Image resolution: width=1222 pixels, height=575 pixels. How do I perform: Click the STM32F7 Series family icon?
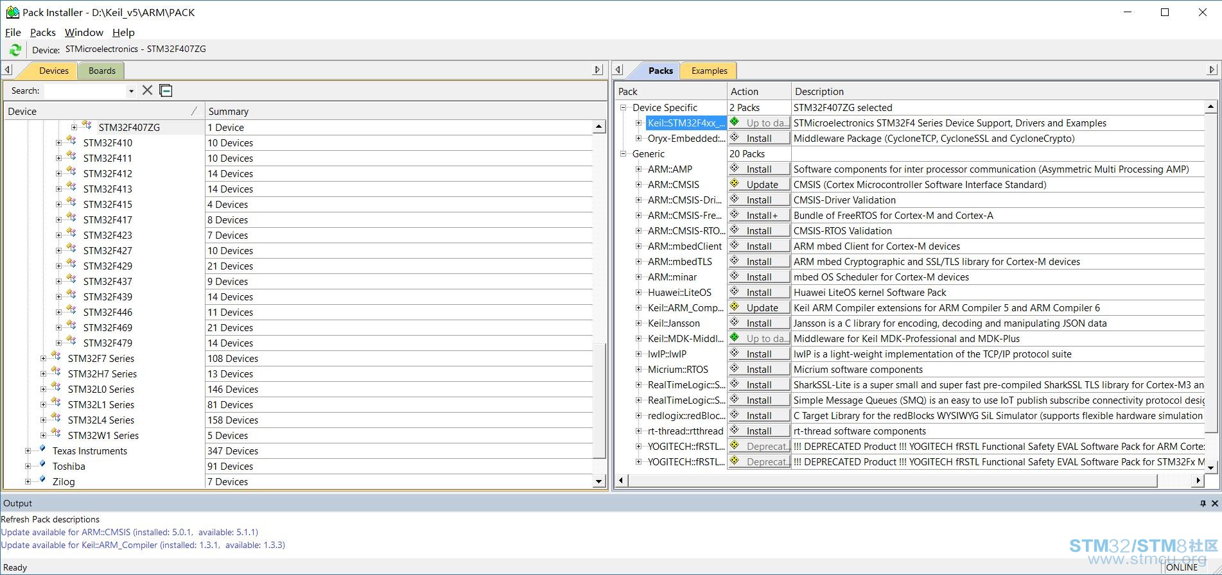56,357
